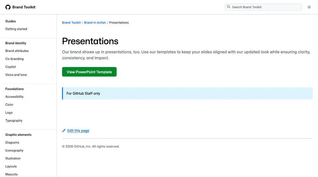Open Brand attributes page
318x177 pixels.
coord(17,51)
